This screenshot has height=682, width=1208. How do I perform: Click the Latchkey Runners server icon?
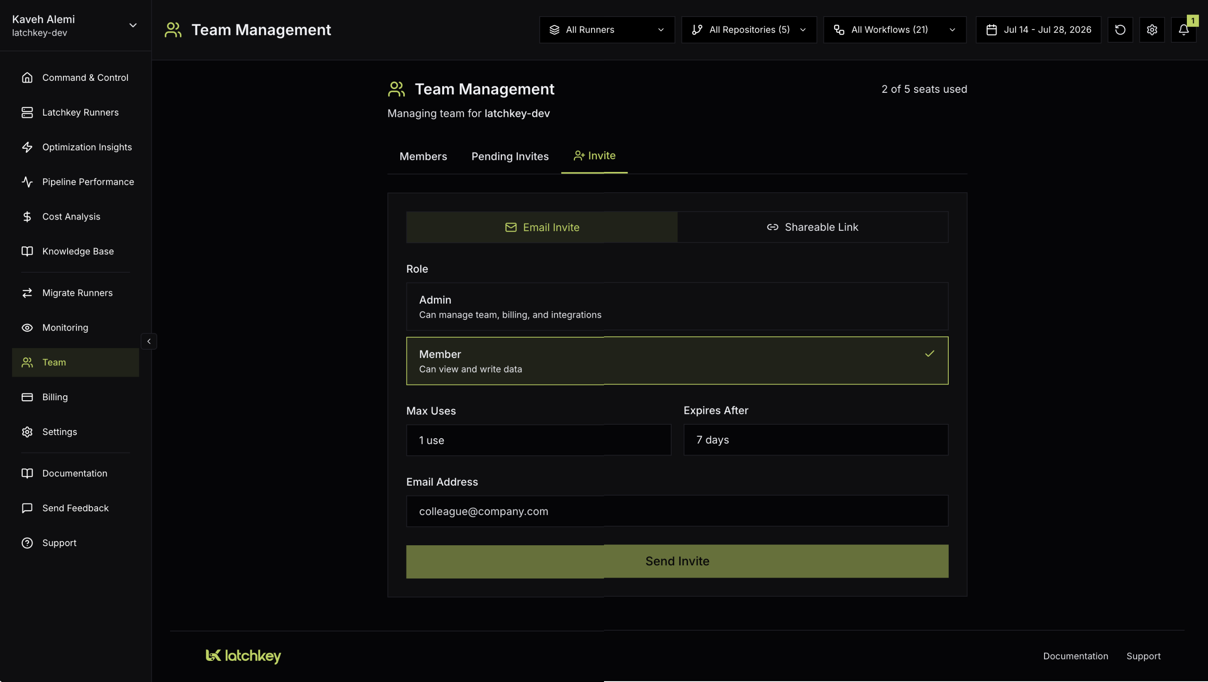tap(27, 112)
